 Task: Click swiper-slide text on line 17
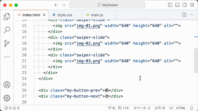coord(91,37)
